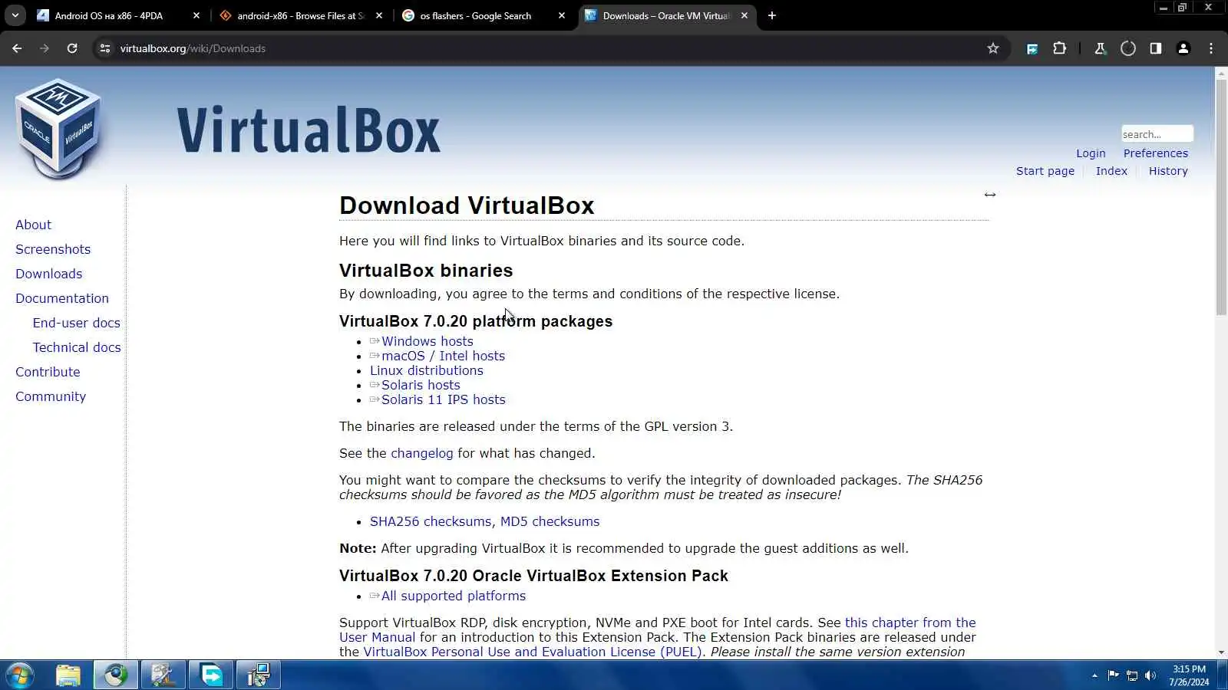This screenshot has width=1228, height=690.
Task: Click the scrollbar down arrow
Action: (1221, 652)
